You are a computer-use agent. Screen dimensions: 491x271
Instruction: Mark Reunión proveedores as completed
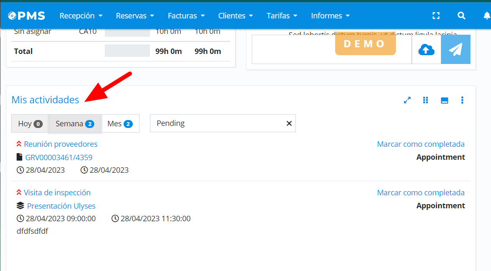421,144
